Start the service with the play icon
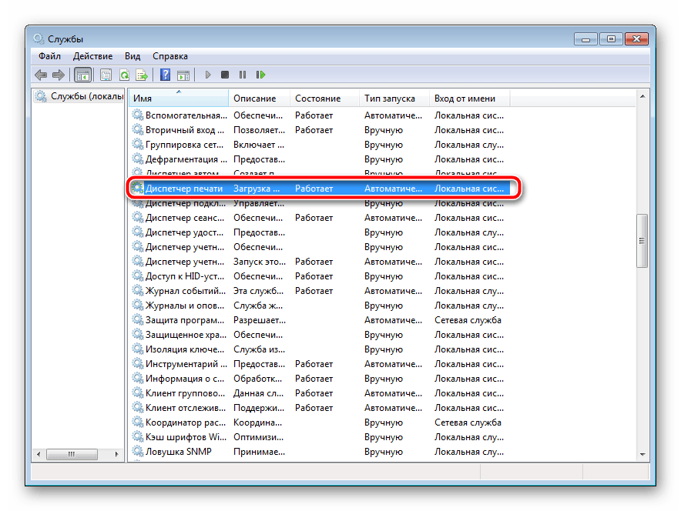The height and width of the screenshot is (511, 681). tap(207, 75)
